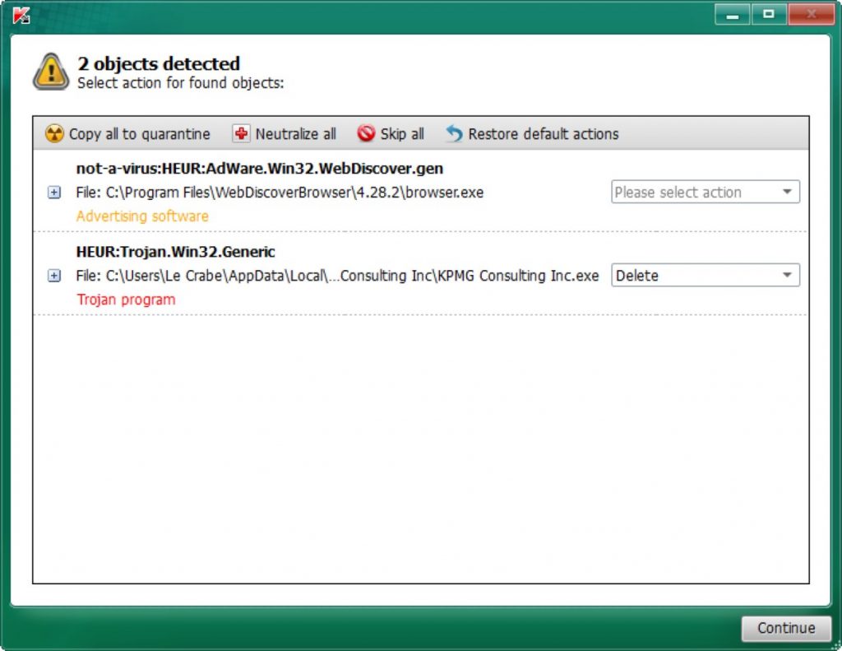Minimize the Kaspersky window
The image size is (842, 651).
[x=733, y=14]
